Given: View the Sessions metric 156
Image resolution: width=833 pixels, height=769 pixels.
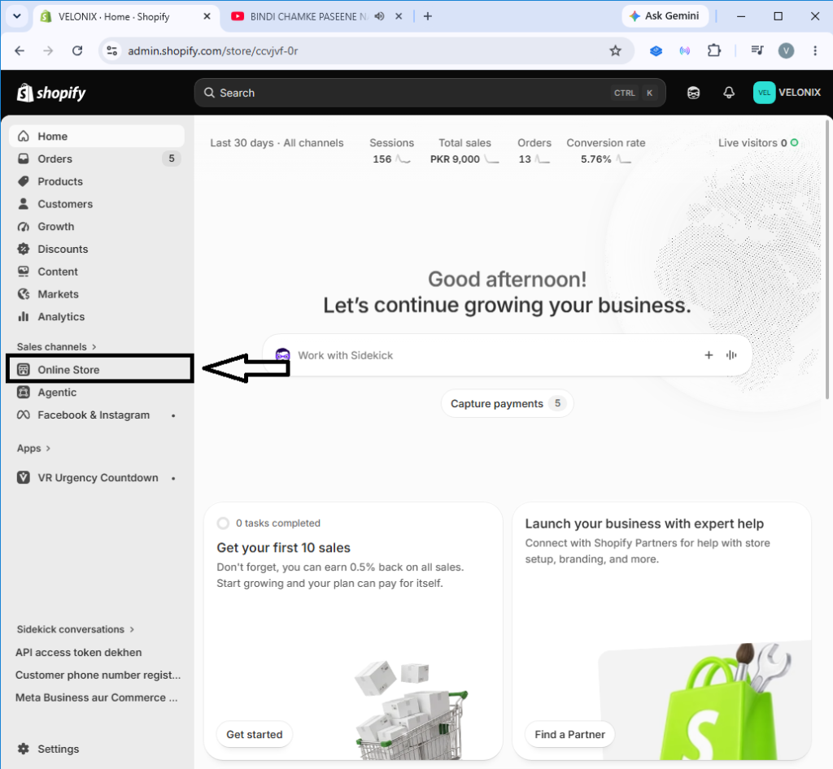Looking at the screenshot, I should 391,150.
